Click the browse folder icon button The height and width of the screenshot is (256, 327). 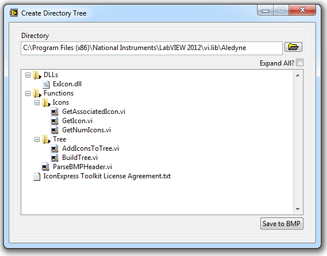[x=293, y=47]
